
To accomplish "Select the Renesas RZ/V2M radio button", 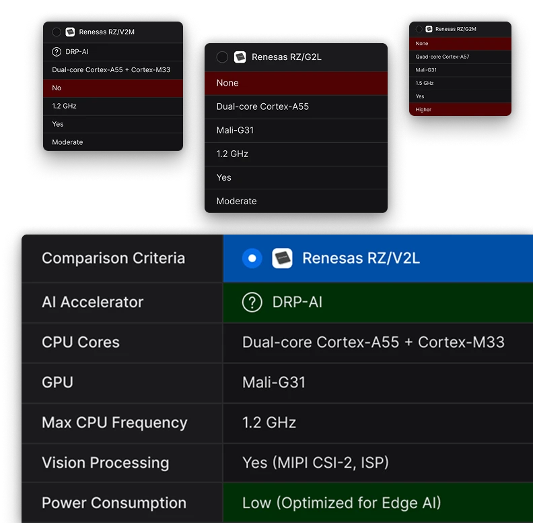I will (57, 32).
